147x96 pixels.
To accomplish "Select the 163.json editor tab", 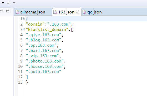I will 66,12.
